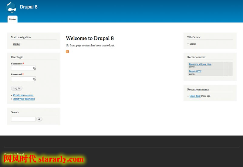
Task: Focus the Password input field
Action: 23,79
